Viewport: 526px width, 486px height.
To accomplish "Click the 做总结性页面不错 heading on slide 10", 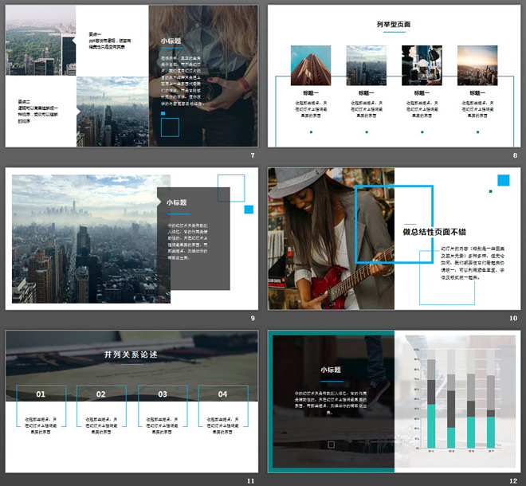I will pos(434,232).
